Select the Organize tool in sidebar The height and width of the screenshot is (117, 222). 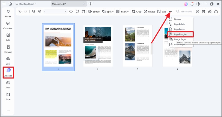click(8, 73)
